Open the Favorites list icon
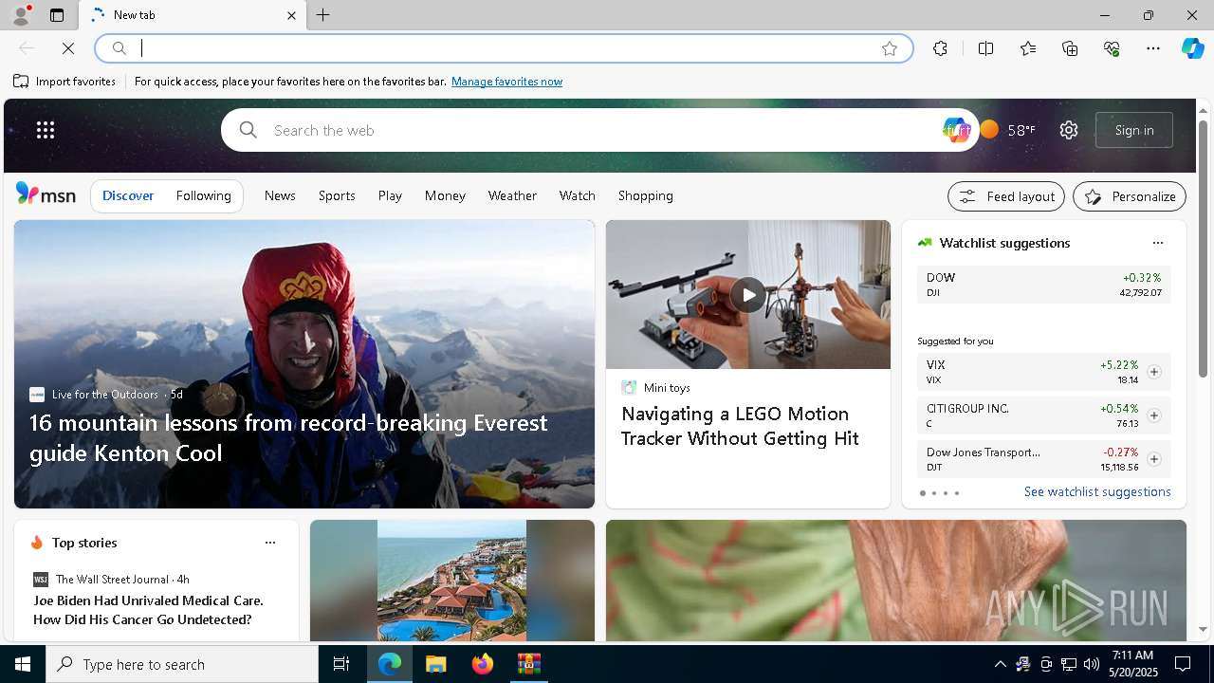Screen dimensions: 1214x683 coord(1028,48)
